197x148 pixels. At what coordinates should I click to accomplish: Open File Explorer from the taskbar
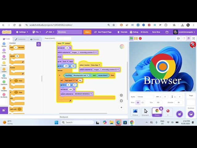click(x=111, y=122)
